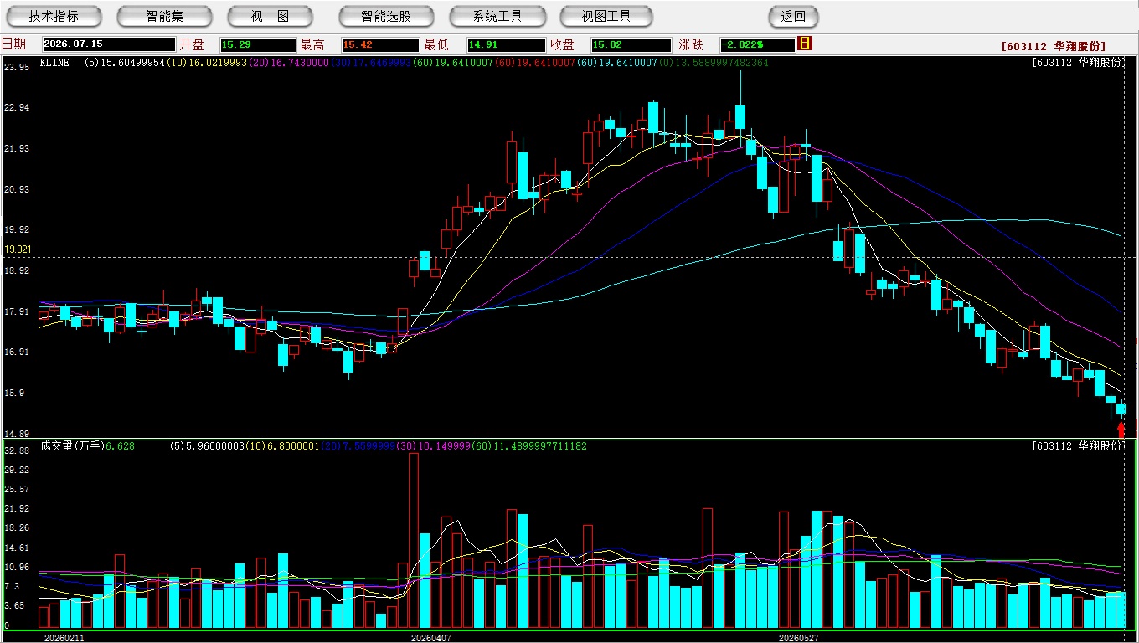The width and height of the screenshot is (1139, 643).
Task: Click the 23.95 price axis label
Action: 17,67
